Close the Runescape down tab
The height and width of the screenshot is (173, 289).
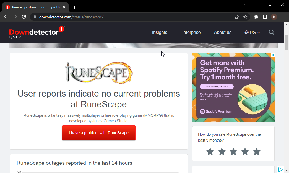coord(64,7)
